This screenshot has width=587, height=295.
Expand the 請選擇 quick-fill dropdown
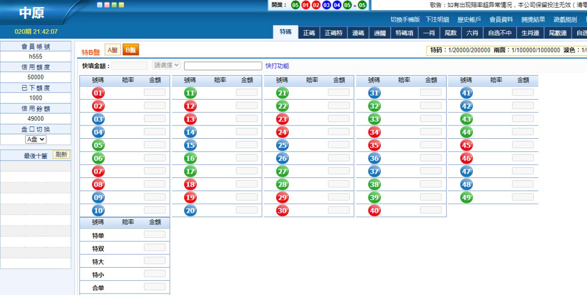point(167,66)
